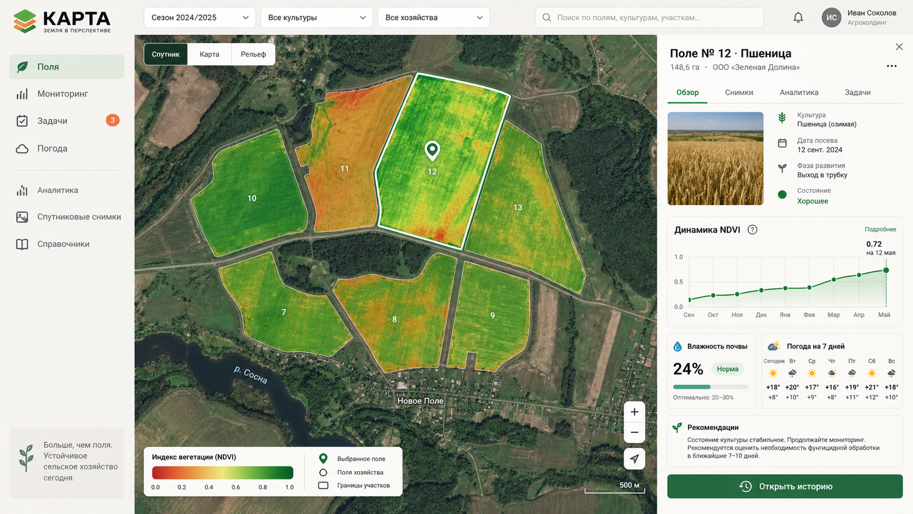
Task: Expand the Все культуры dropdown
Action: [317, 17]
